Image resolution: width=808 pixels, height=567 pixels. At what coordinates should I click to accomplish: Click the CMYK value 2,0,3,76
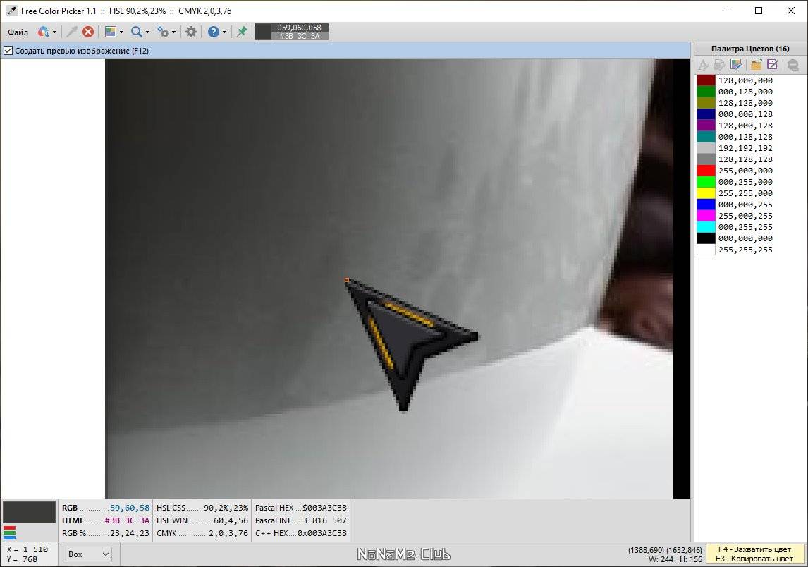tap(228, 533)
